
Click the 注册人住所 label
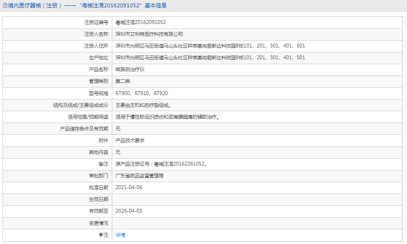pyautogui.click(x=96, y=46)
